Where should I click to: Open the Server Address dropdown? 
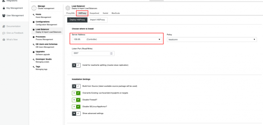tap(117, 39)
